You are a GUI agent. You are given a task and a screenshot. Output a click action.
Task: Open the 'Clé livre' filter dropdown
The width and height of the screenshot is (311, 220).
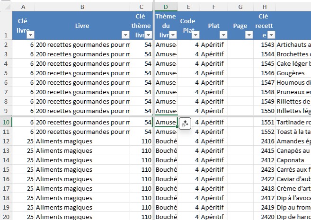pos(30,35)
